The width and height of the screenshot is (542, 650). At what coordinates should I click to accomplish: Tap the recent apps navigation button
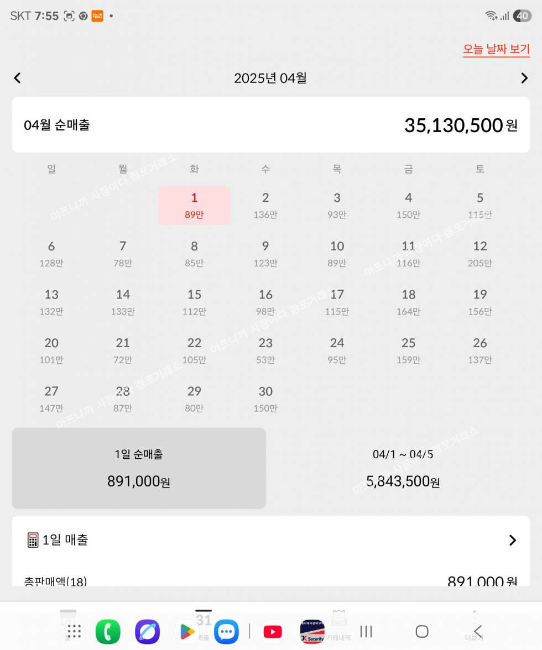coord(366,631)
